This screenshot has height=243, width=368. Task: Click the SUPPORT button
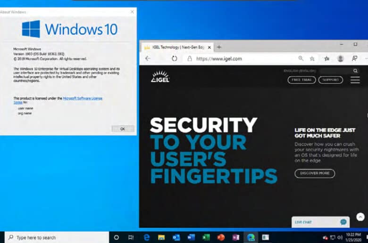(x=330, y=80)
